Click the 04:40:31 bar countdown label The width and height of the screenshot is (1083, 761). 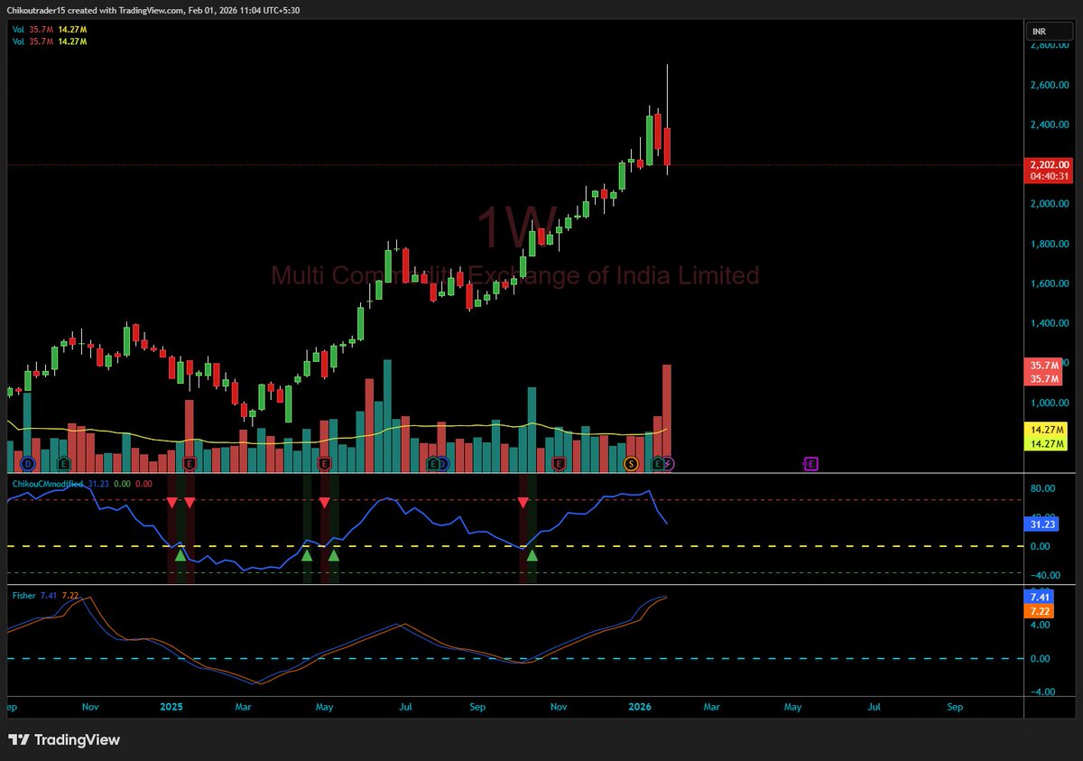click(x=1047, y=177)
